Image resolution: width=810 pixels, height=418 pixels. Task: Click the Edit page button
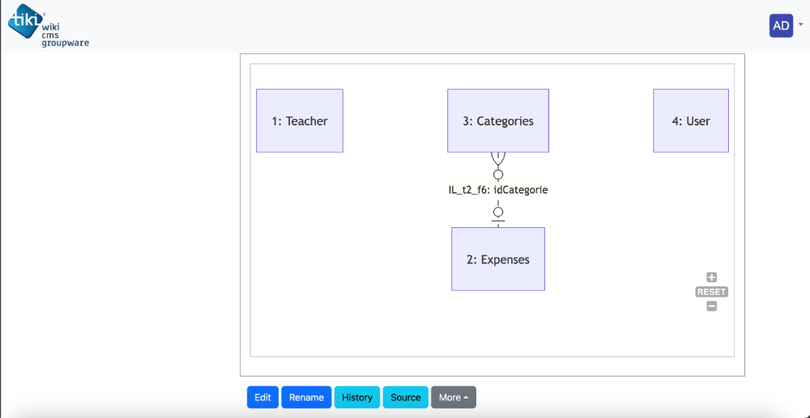pyautogui.click(x=262, y=398)
